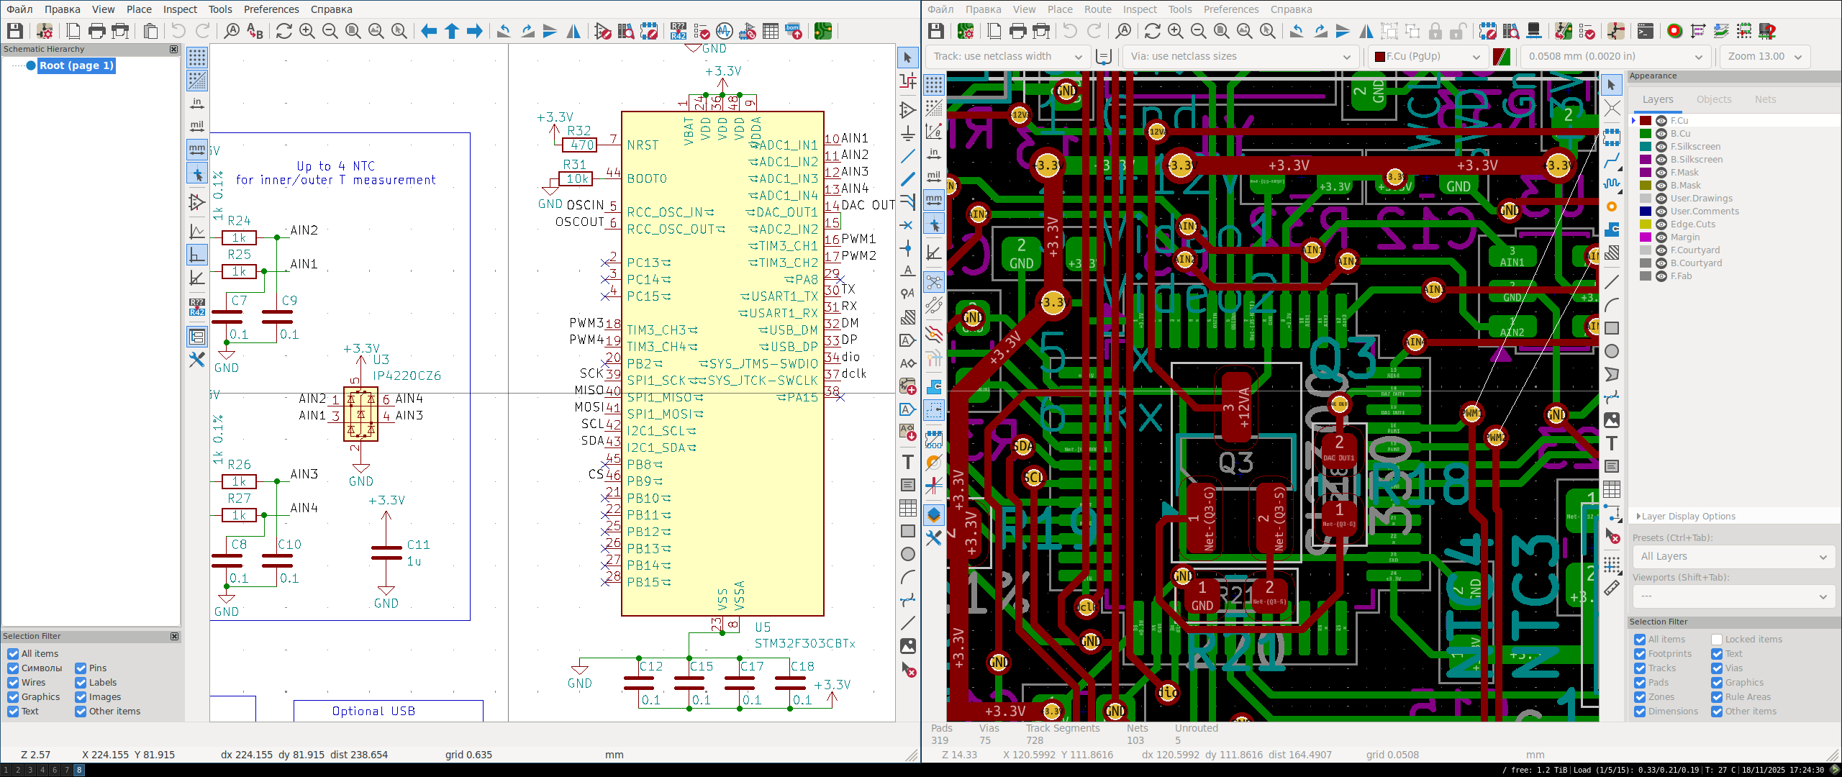Screen dimensions: 1842x777
Task: Open the Route menu in PCB editor
Action: [x=1097, y=9]
